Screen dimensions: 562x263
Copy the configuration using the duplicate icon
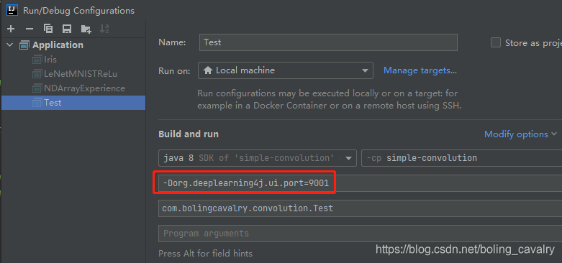click(48, 29)
